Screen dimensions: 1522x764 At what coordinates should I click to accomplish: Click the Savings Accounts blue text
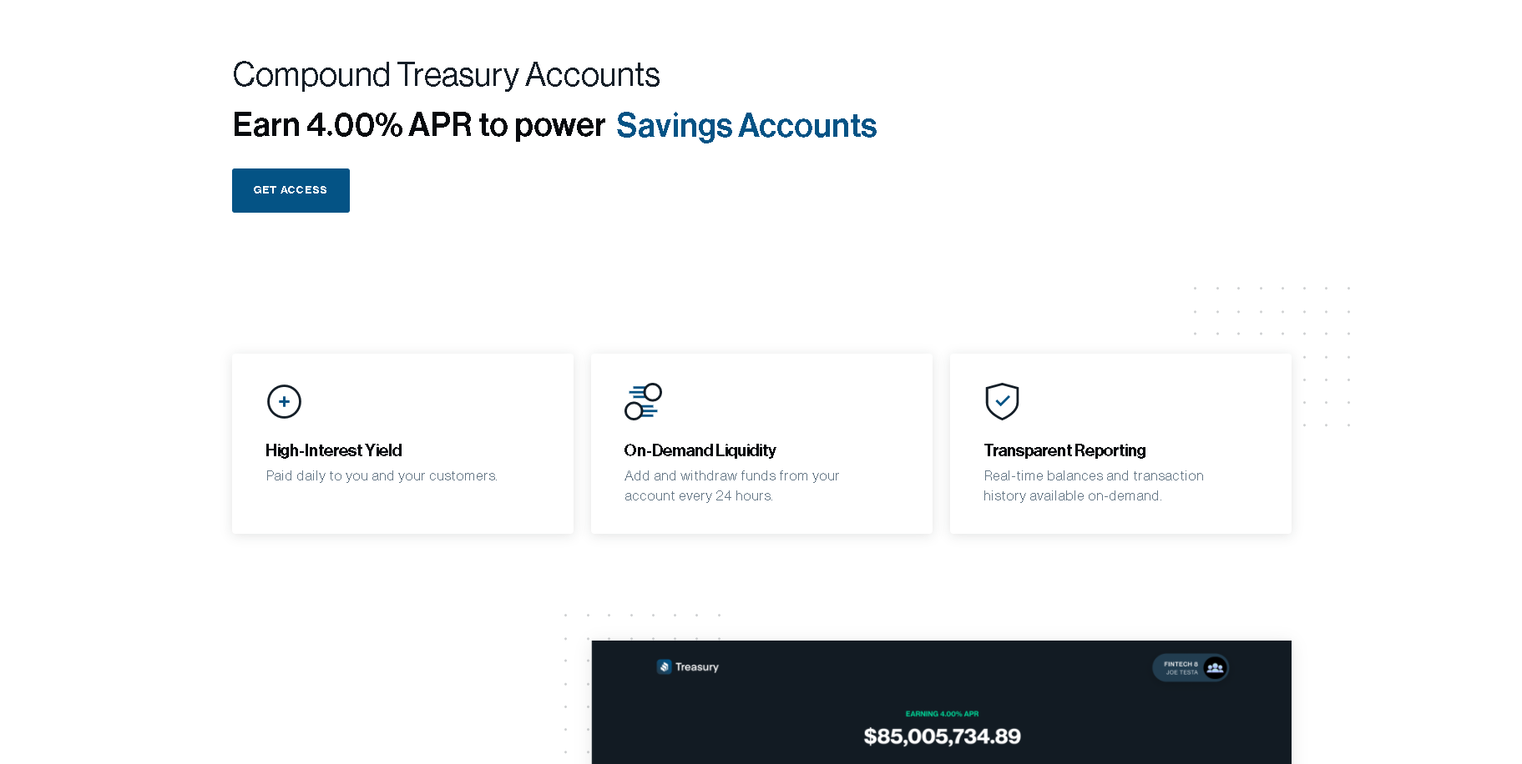[x=746, y=125]
